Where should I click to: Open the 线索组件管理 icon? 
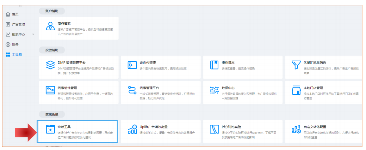pyautogui.click(x=50, y=90)
